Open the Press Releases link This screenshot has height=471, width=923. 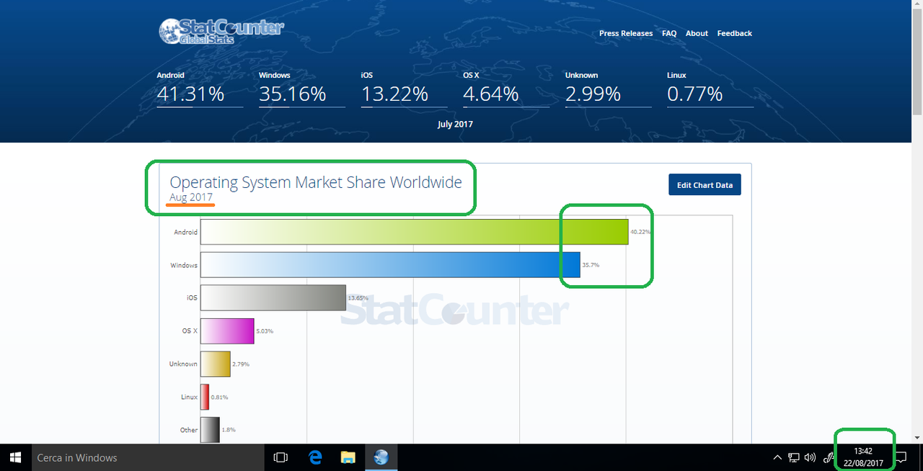(x=626, y=33)
